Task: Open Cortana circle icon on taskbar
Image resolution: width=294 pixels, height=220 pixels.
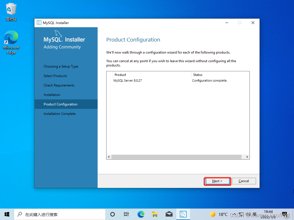Action: point(113,214)
